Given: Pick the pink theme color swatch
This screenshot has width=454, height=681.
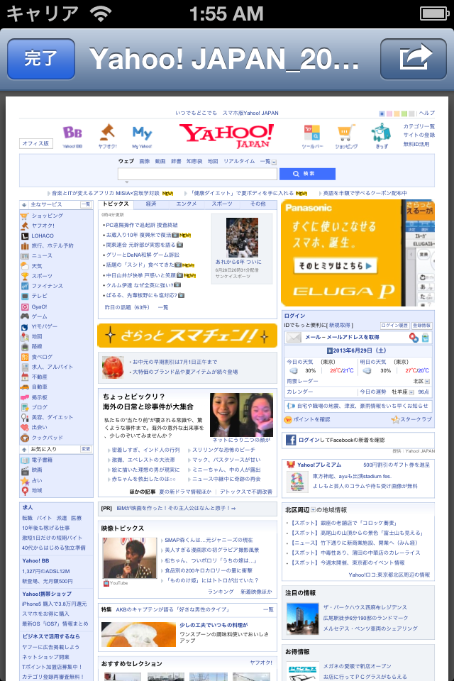Looking at the screenshot, I should [x=389, y=113].
